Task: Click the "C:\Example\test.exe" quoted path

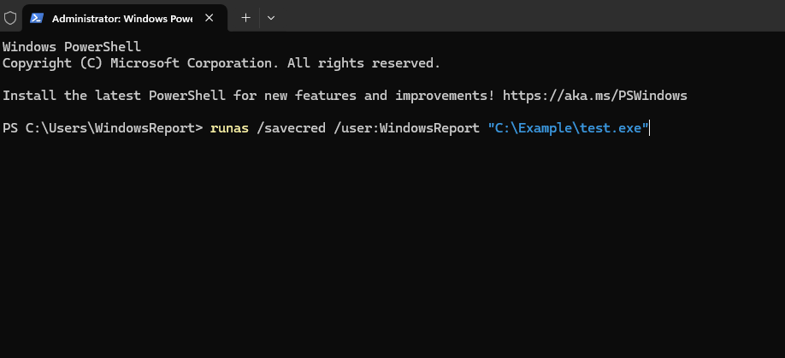Action: pyautogui.click(x=568, y=128)
